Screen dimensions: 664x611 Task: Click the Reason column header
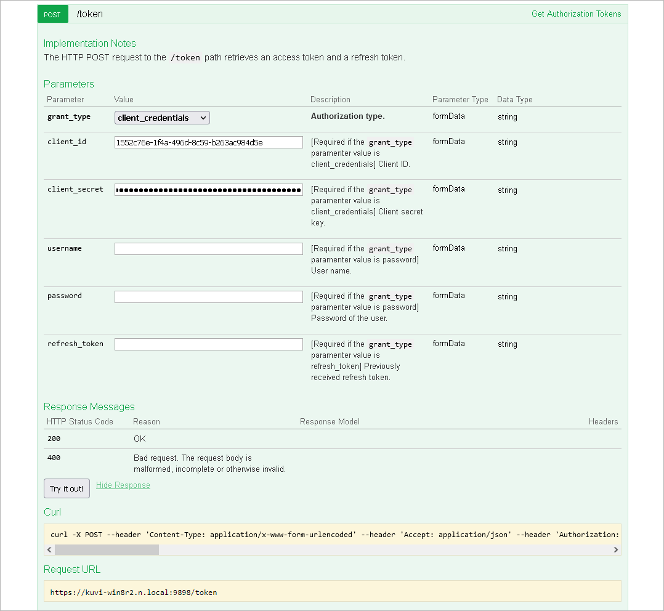tap(147, 422)
